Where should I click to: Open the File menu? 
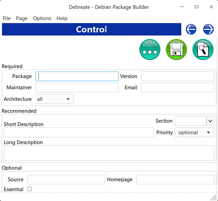(6, 18)
